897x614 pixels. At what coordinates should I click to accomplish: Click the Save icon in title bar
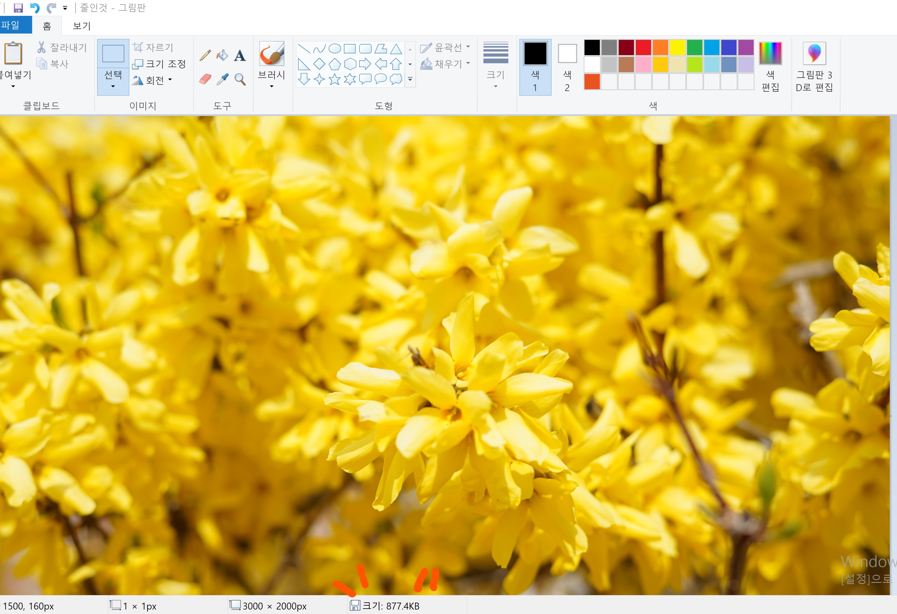click(x=18, y=8)
